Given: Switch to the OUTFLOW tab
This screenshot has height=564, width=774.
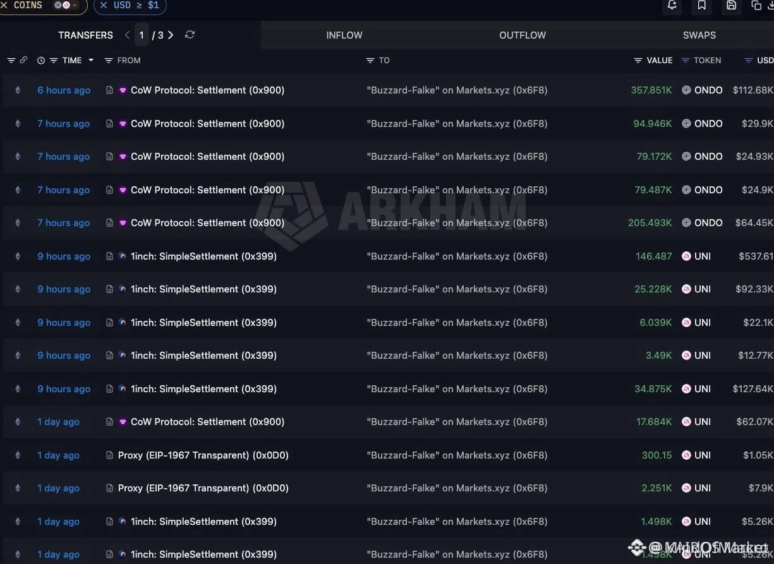Looking at the screenshot, I should tap(523, 35).
